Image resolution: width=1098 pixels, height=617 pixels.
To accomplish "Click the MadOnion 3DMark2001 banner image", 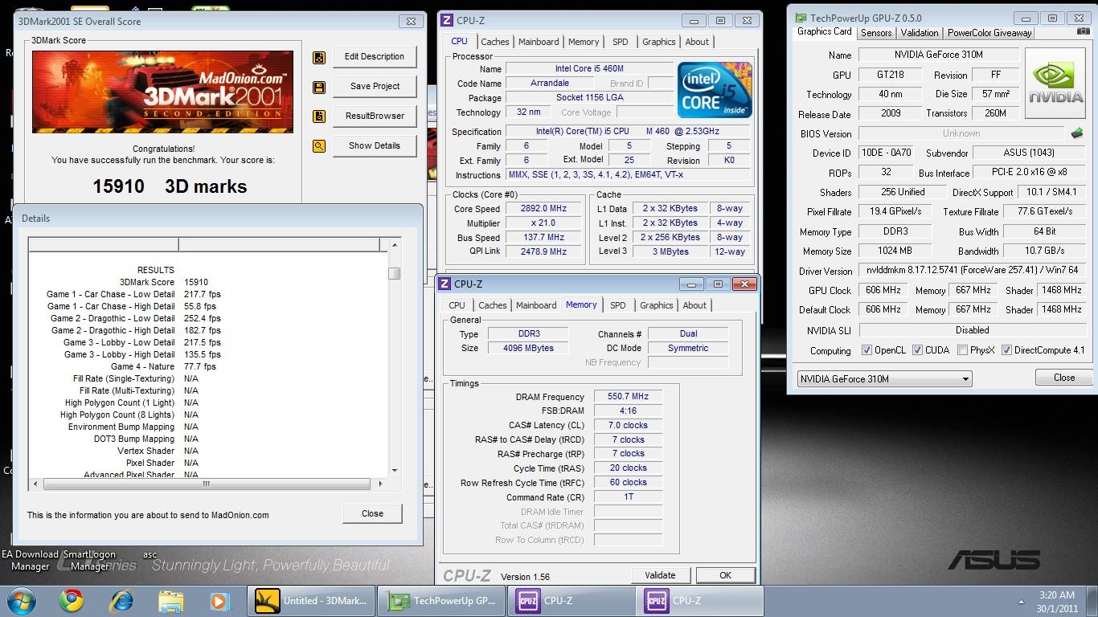I will click(162, 92).
